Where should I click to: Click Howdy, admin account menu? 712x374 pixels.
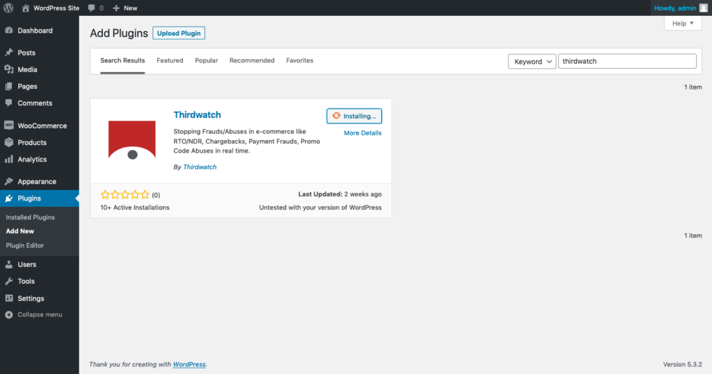pos(680,8)
